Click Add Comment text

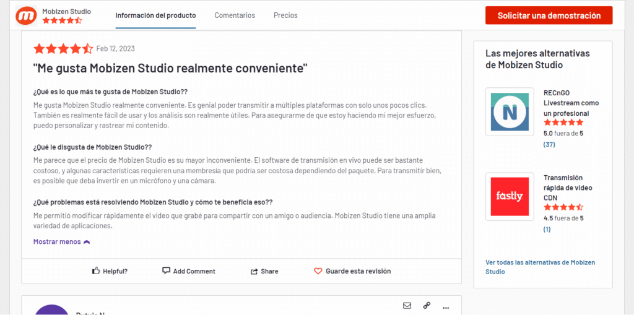point(194,271)
